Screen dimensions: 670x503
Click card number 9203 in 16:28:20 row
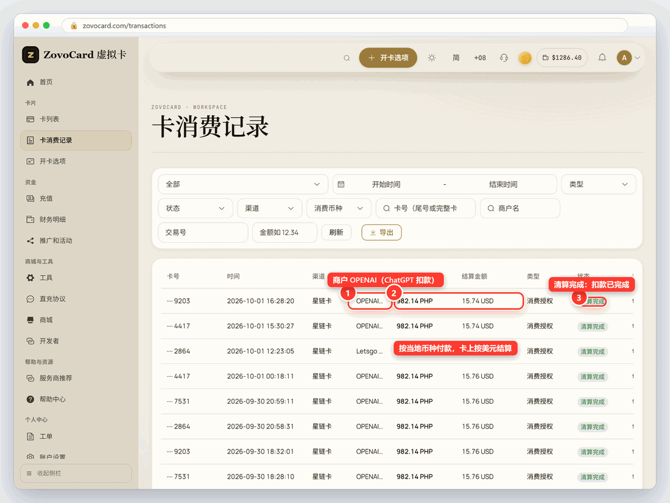click(178, 301)
